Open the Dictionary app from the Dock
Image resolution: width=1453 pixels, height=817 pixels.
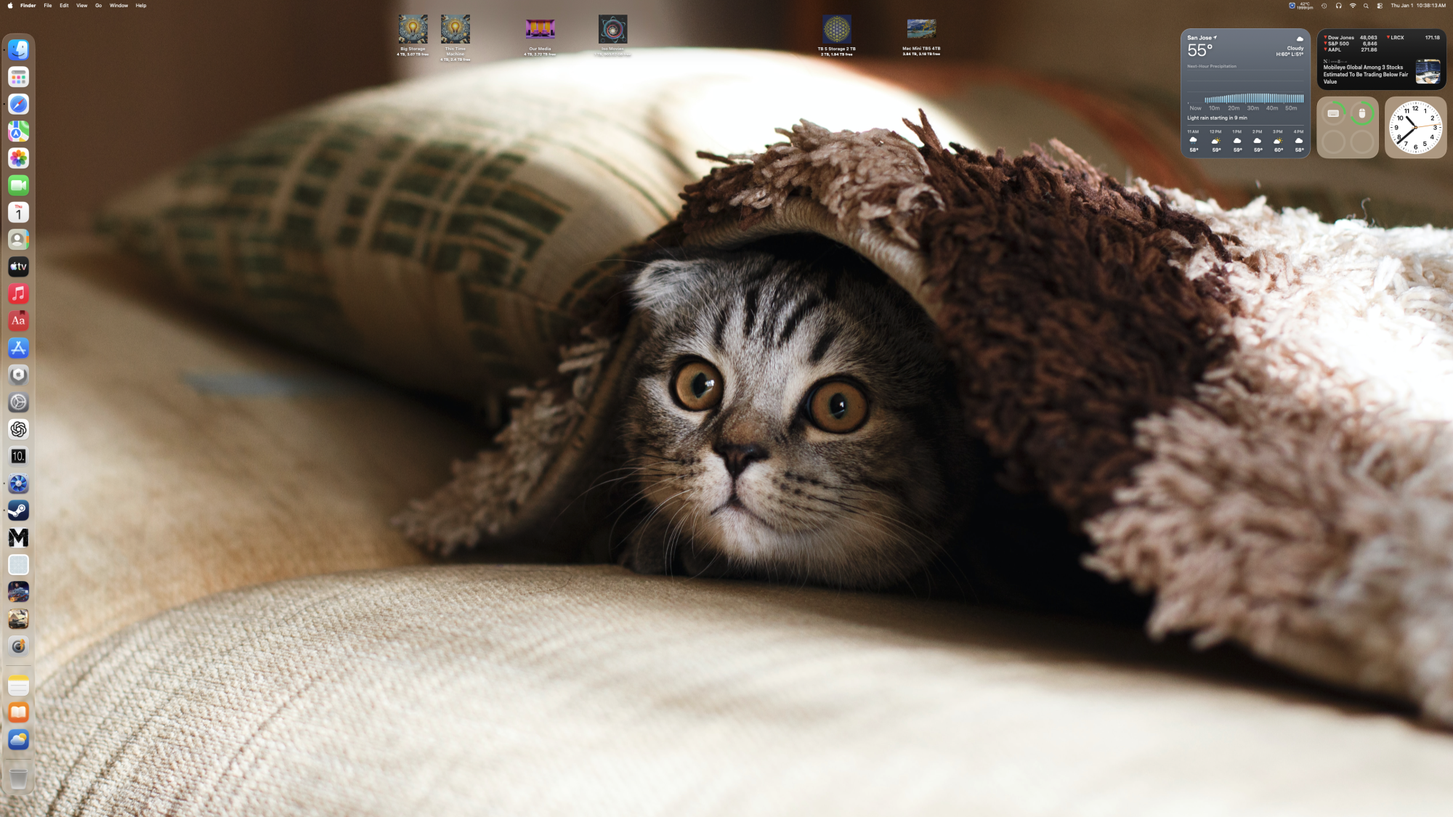click(x=19, y=322)
